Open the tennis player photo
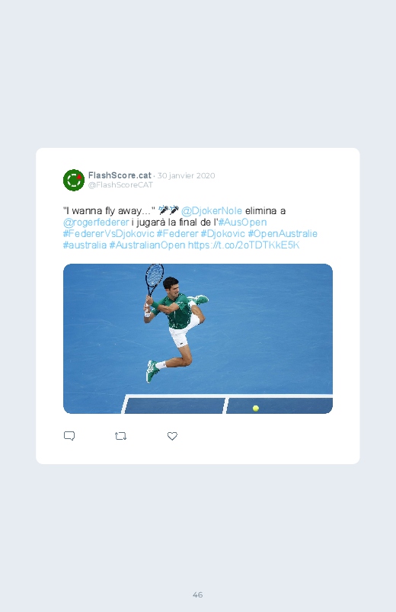 pos(198,338)
